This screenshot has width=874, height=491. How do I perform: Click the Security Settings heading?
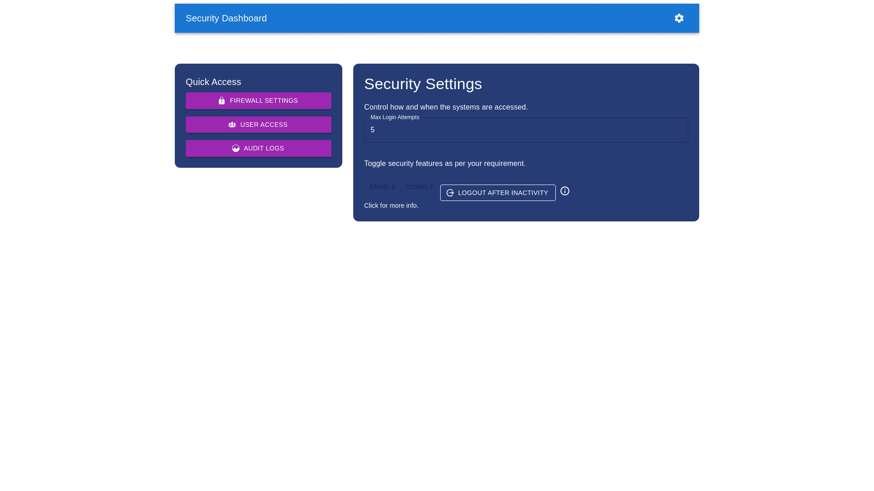point(423,84)
